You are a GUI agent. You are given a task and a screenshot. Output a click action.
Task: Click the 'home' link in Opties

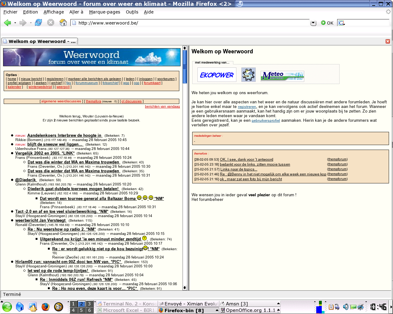(12, 79)
